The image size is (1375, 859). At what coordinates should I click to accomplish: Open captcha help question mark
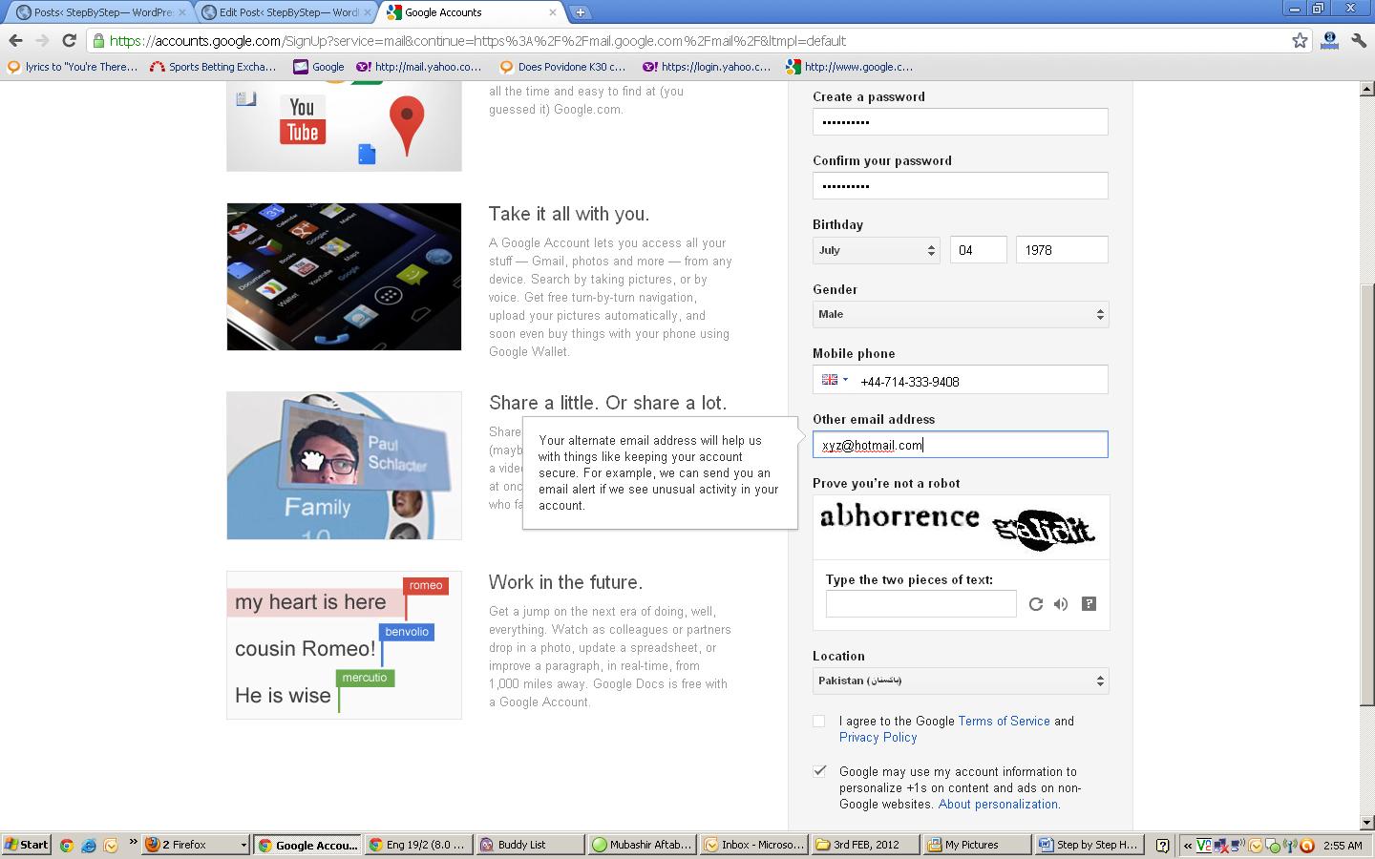click(x=1089, y=604)
